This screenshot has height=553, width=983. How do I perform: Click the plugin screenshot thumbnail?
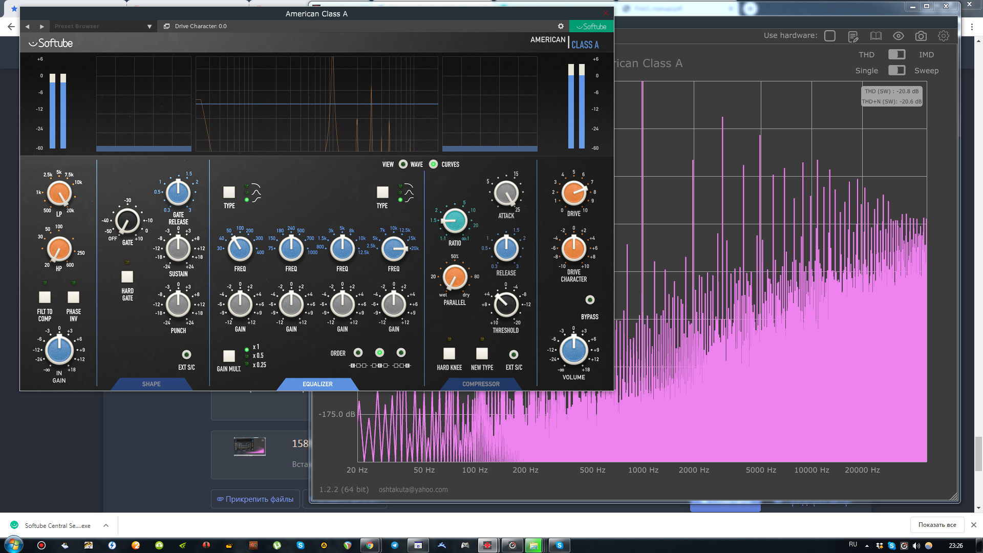(x=250, y=446)
